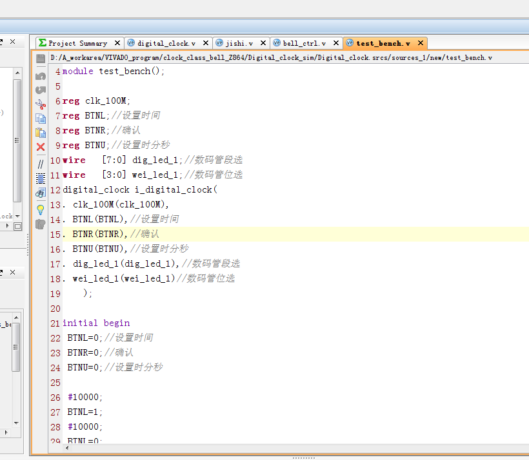
Task: Click the Save file icon in editor toolbar
Action: tap(41, 59)
